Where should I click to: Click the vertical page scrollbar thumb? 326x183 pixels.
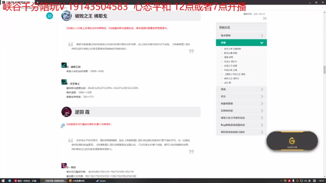324,70
